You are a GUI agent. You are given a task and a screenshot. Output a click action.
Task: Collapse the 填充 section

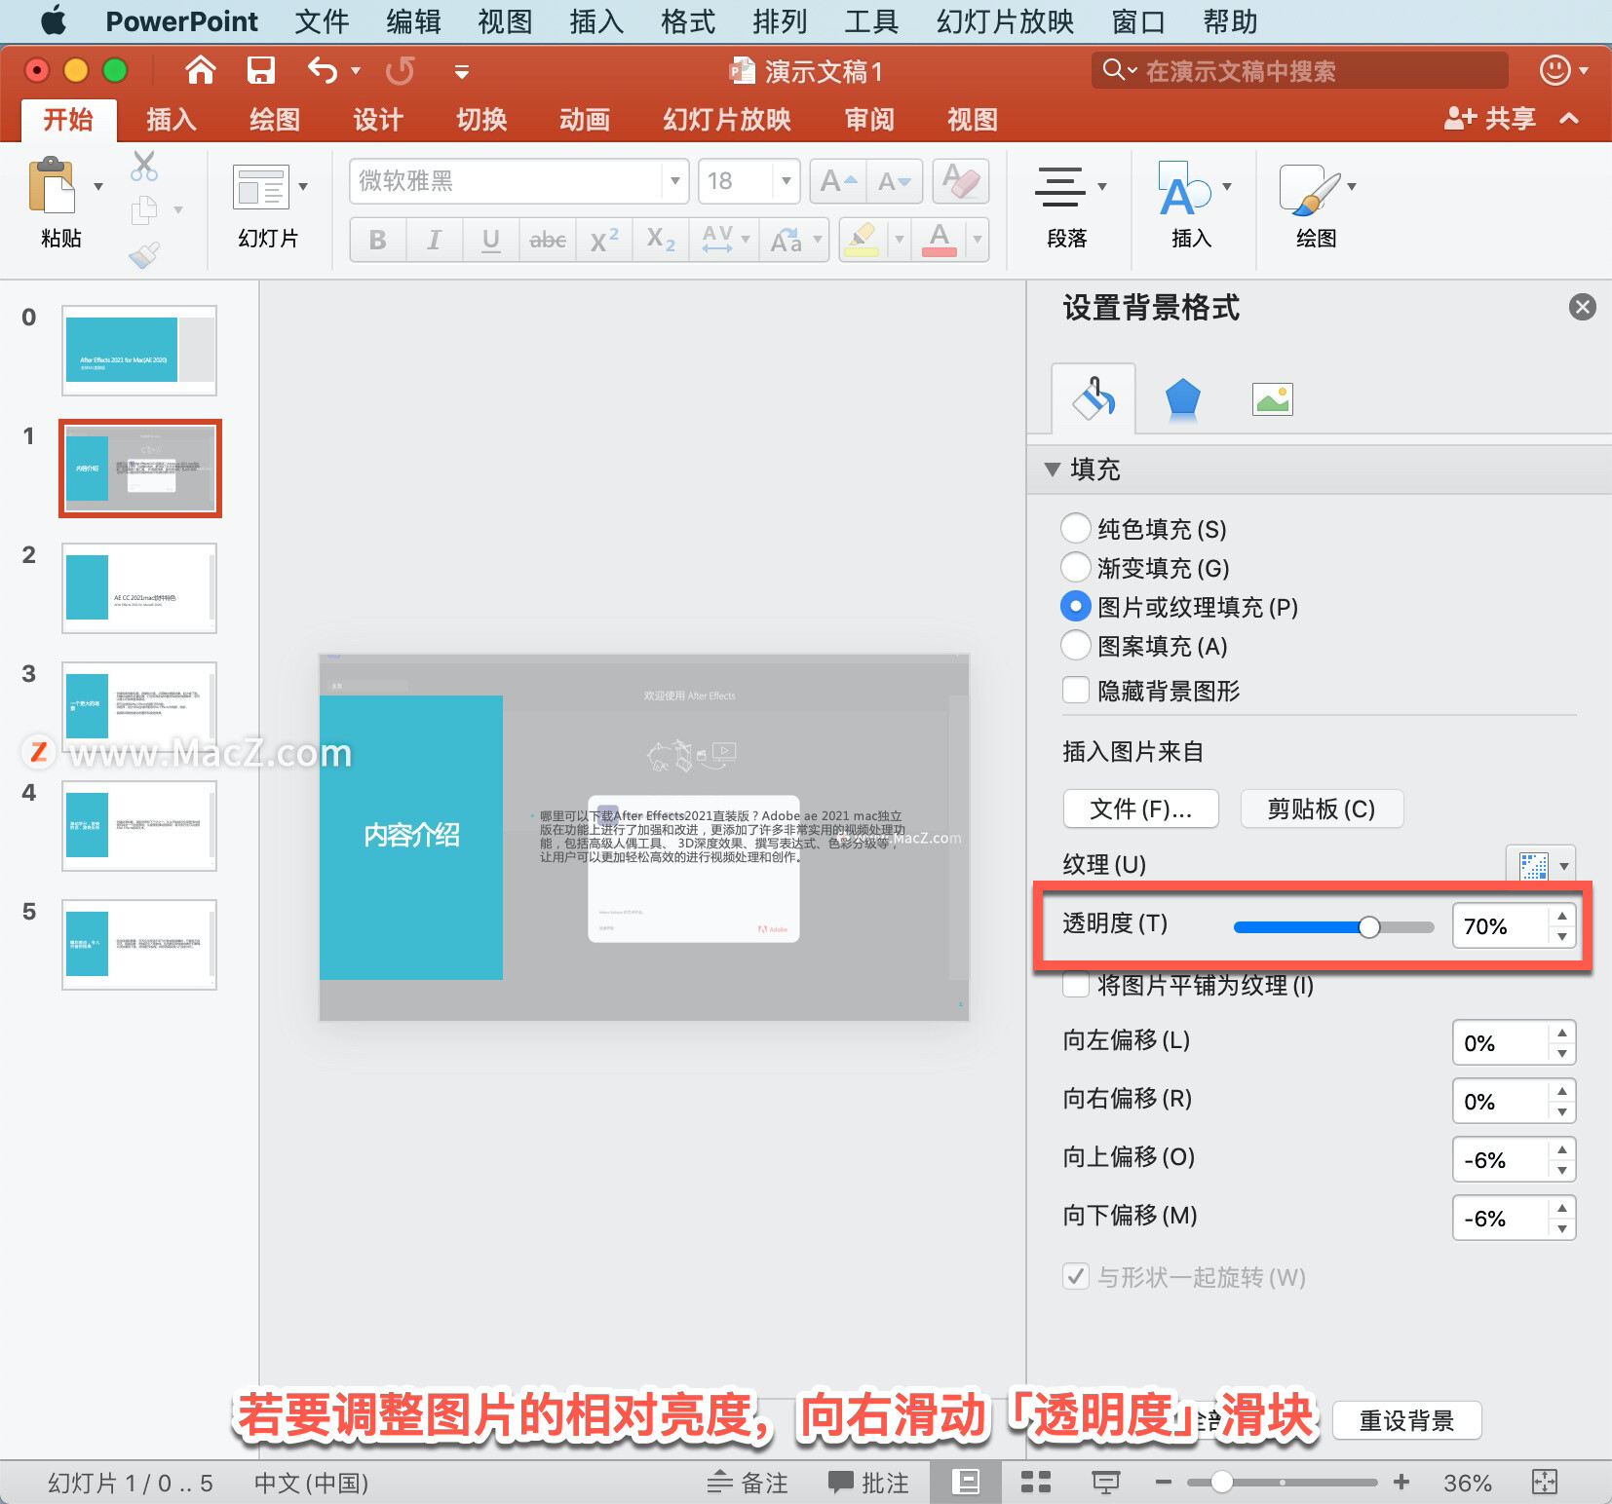(x=1053, y=469)
